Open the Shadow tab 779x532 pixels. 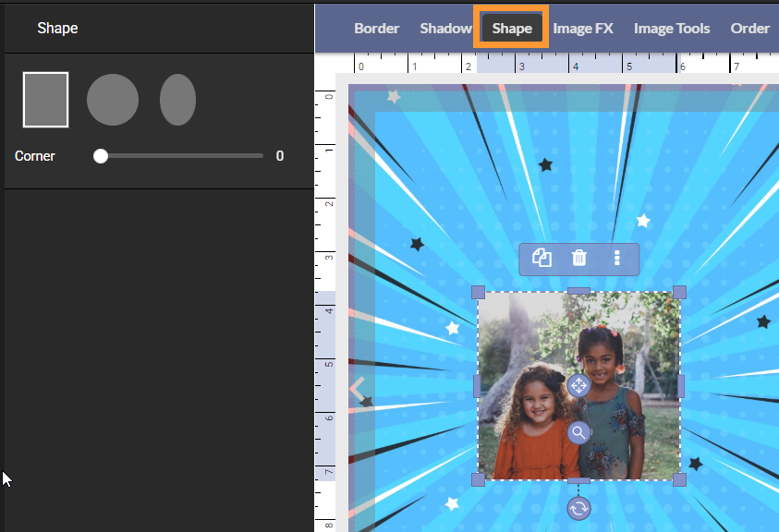click(x=445, y=29)
